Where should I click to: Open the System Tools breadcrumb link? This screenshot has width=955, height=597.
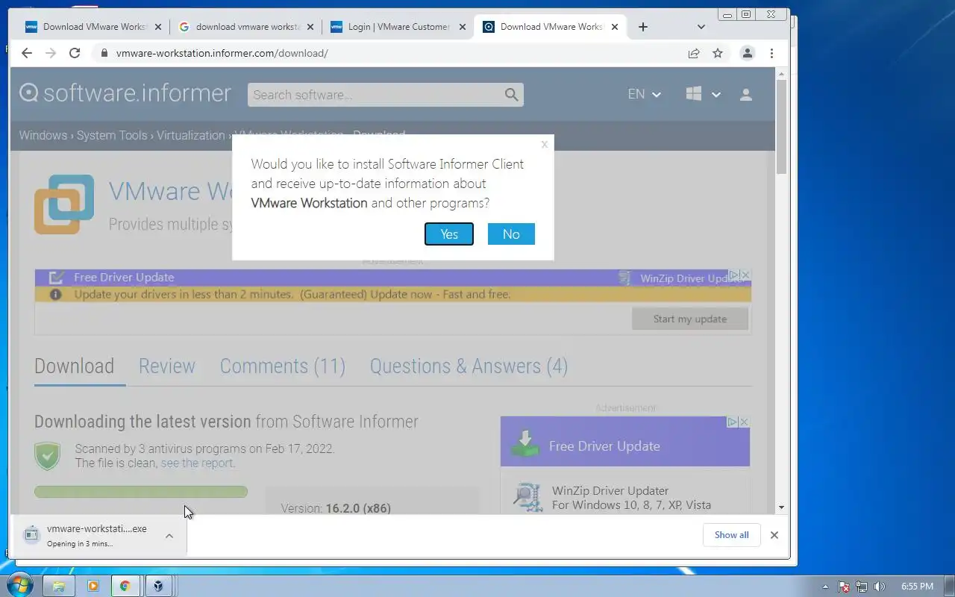tap(112, 135)
